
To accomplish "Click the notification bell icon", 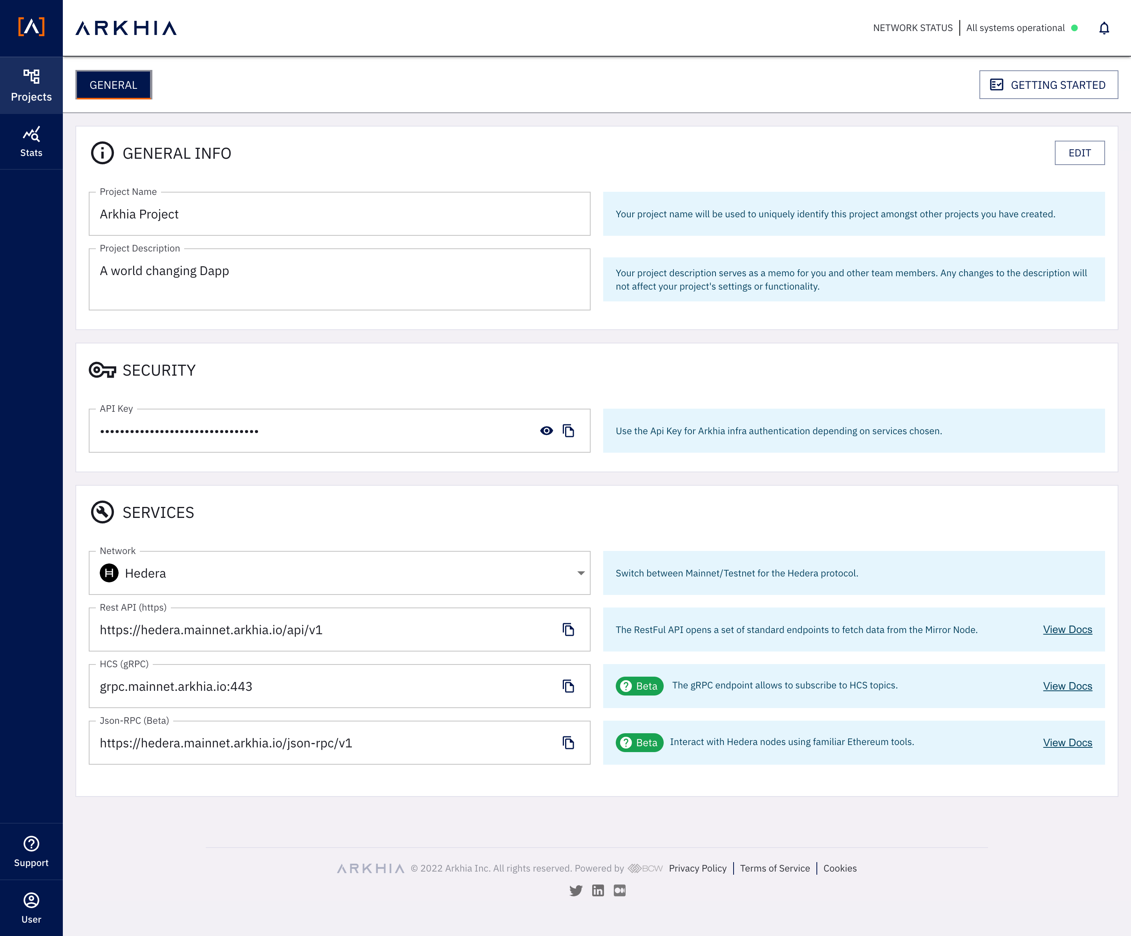I will click(x=1104, y=28).
